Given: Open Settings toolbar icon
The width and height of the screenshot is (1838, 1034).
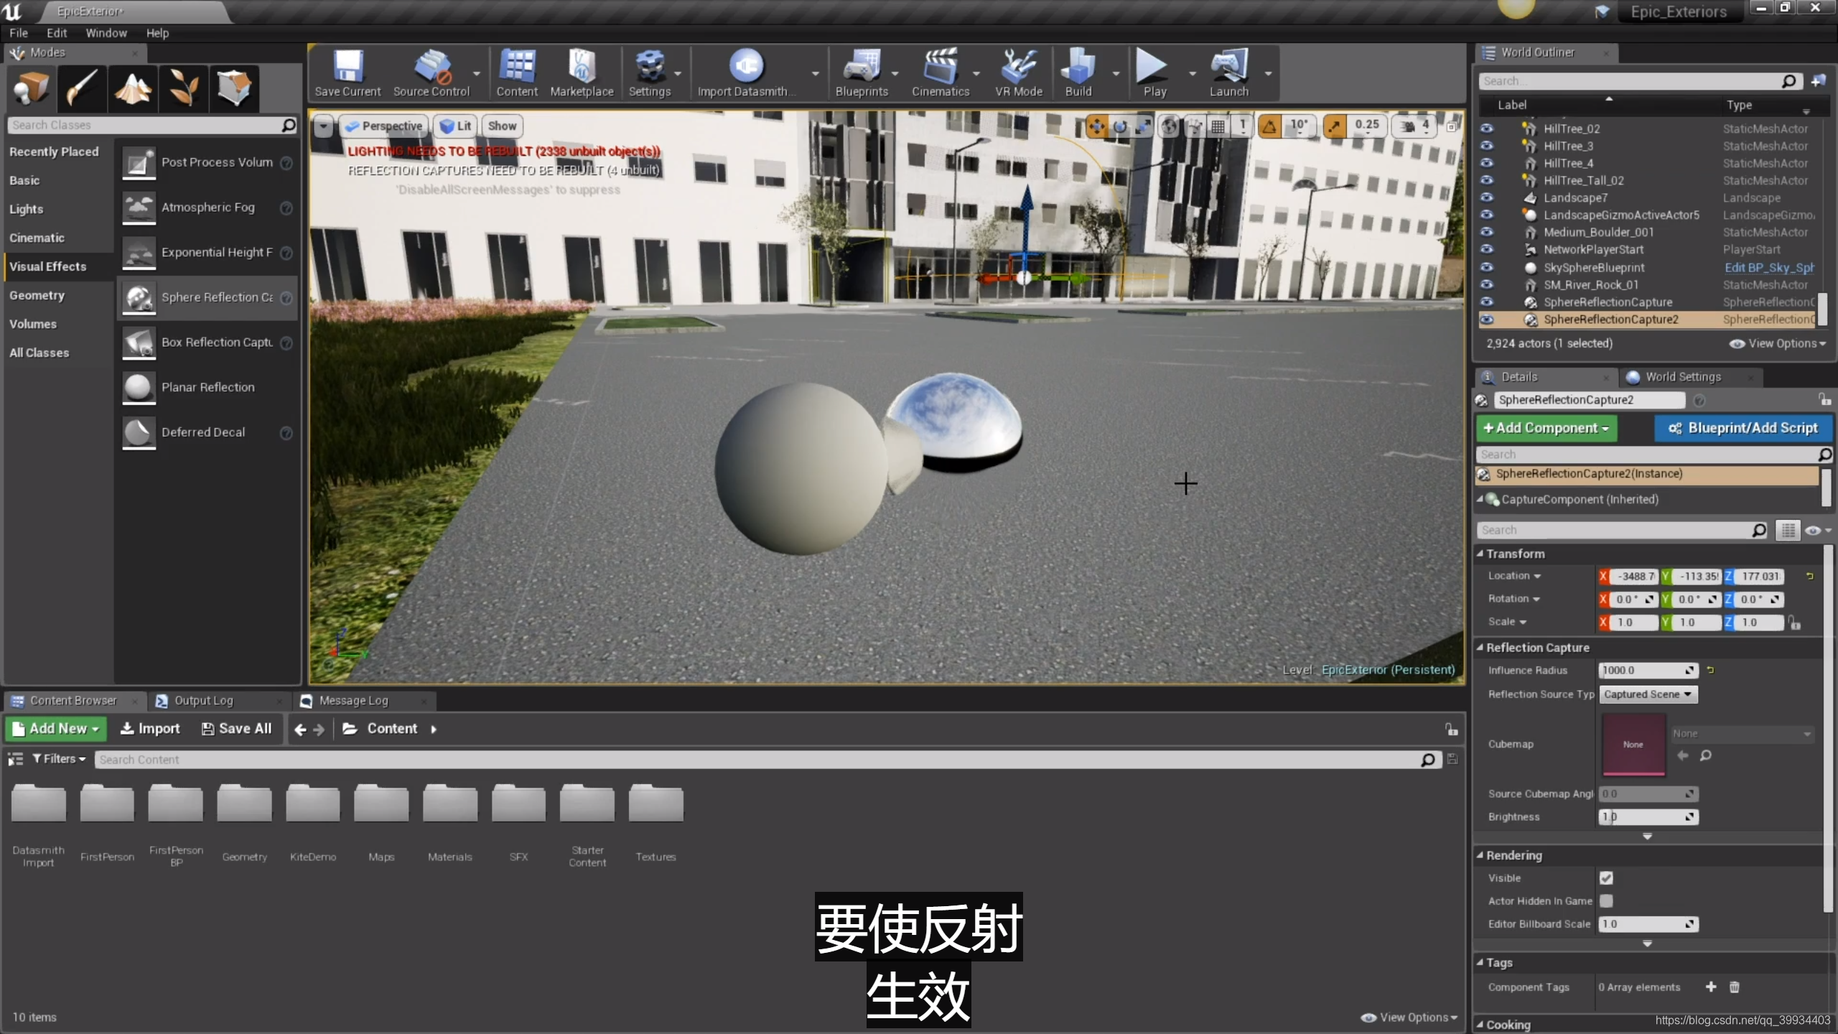Looking at the screenshot, I should (x=650, y=73).
